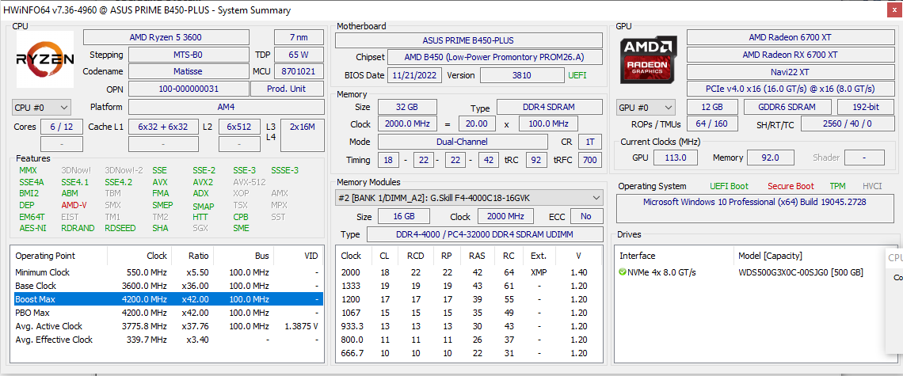Select the 1333 MHz memory timing row

pyautogui.click(x=469, y=287)
